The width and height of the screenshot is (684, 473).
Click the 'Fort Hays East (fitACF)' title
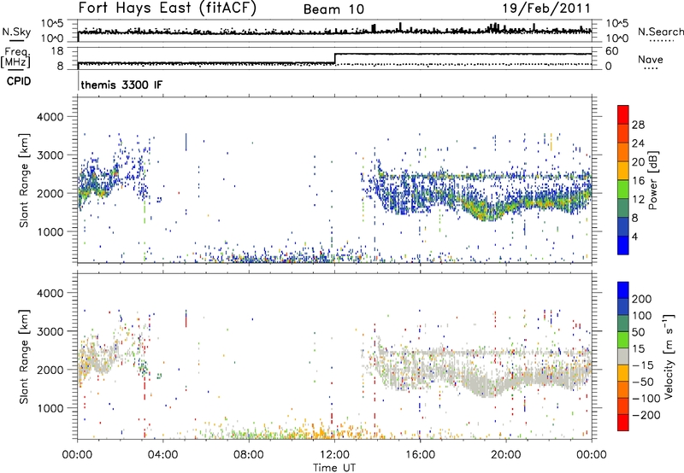click(x=167, y=9)
